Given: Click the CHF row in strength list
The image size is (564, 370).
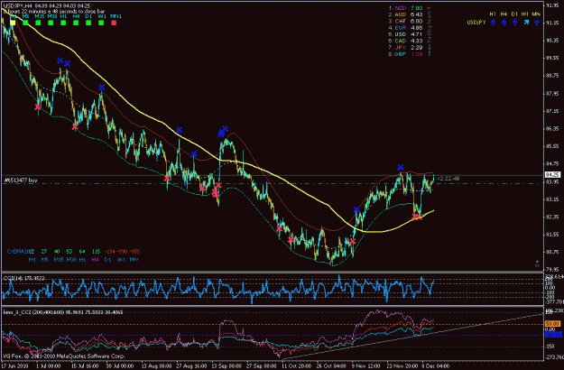Looking at the screenshot, I should pos(406,22).
